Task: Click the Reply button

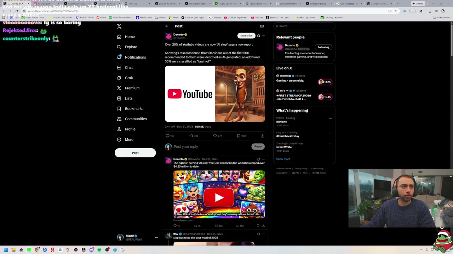Action: [x=258, y=147]
